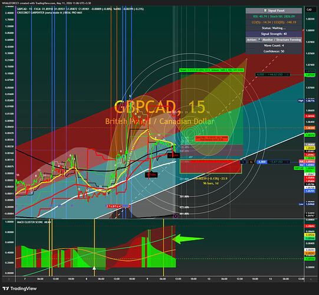Image resolution: width=319 pixels, height=295 pixels.
Task: Click the TradingView logo
Action: coord(19,289)
